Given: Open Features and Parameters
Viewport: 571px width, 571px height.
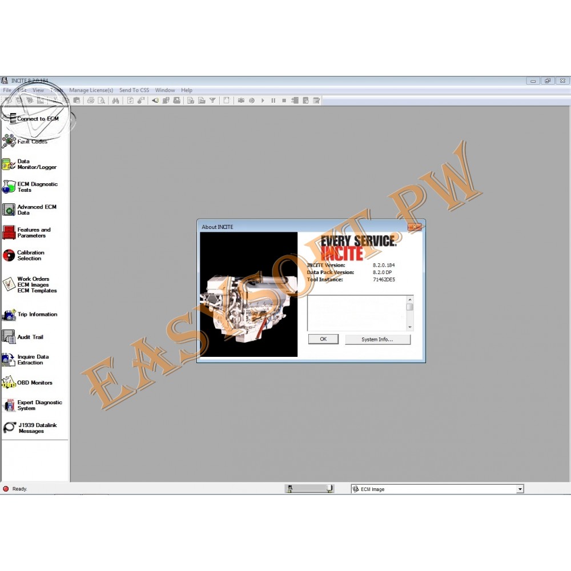Looking at the screenshot, I should click(x=27, y=233).
